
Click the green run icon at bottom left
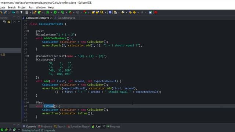pyautogui.click(x=2, y=130)
